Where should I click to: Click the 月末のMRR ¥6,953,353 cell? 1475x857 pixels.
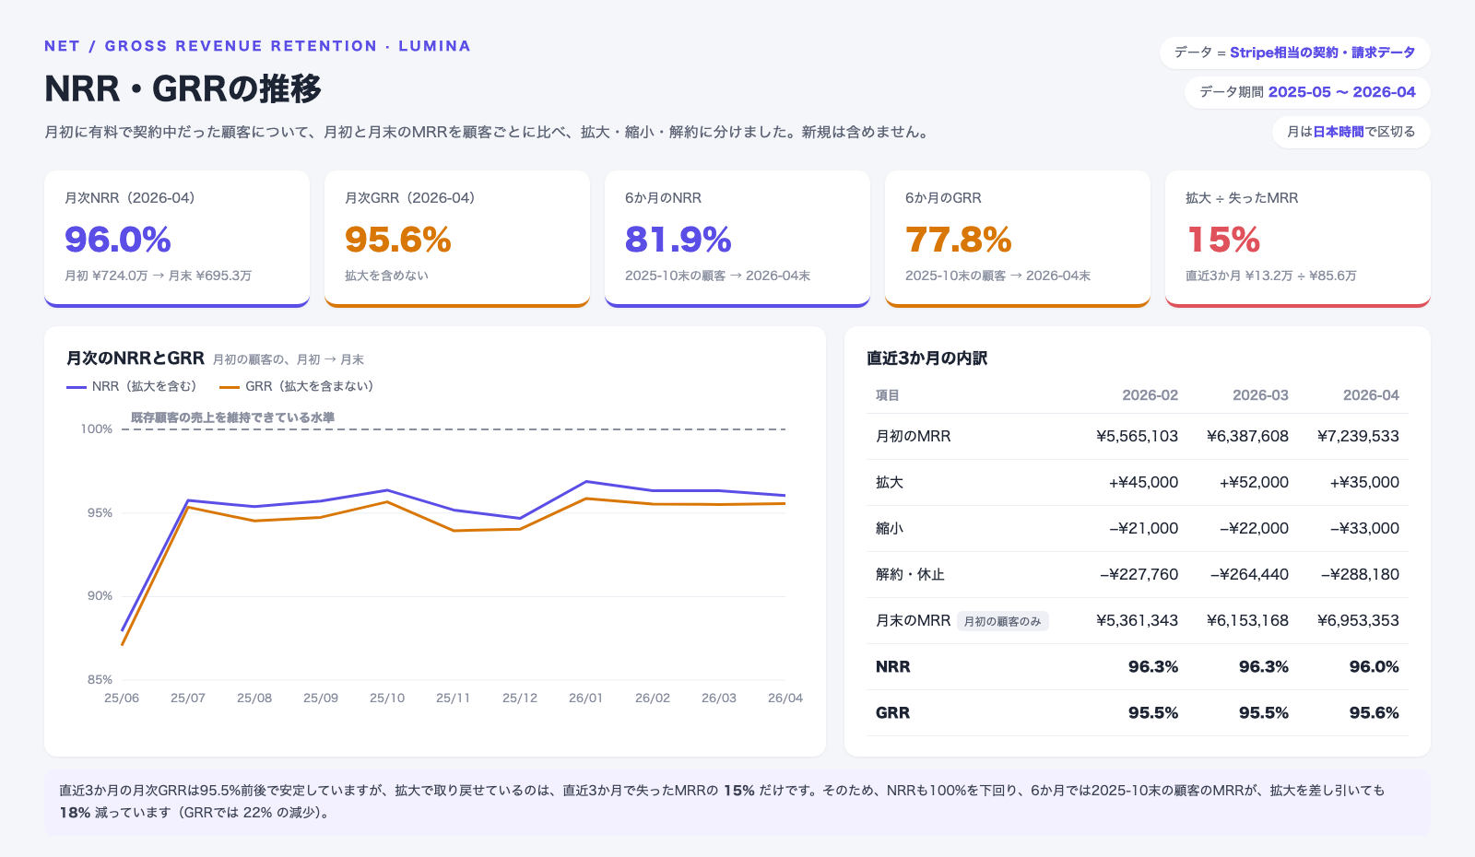click(1358, 620)
